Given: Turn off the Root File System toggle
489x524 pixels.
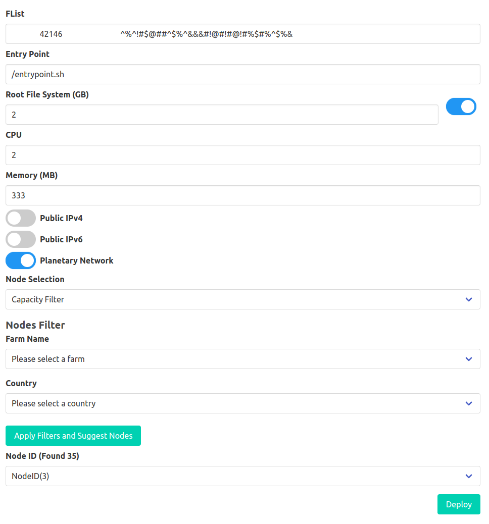Looking at the screenshot, I should (461, 107).
